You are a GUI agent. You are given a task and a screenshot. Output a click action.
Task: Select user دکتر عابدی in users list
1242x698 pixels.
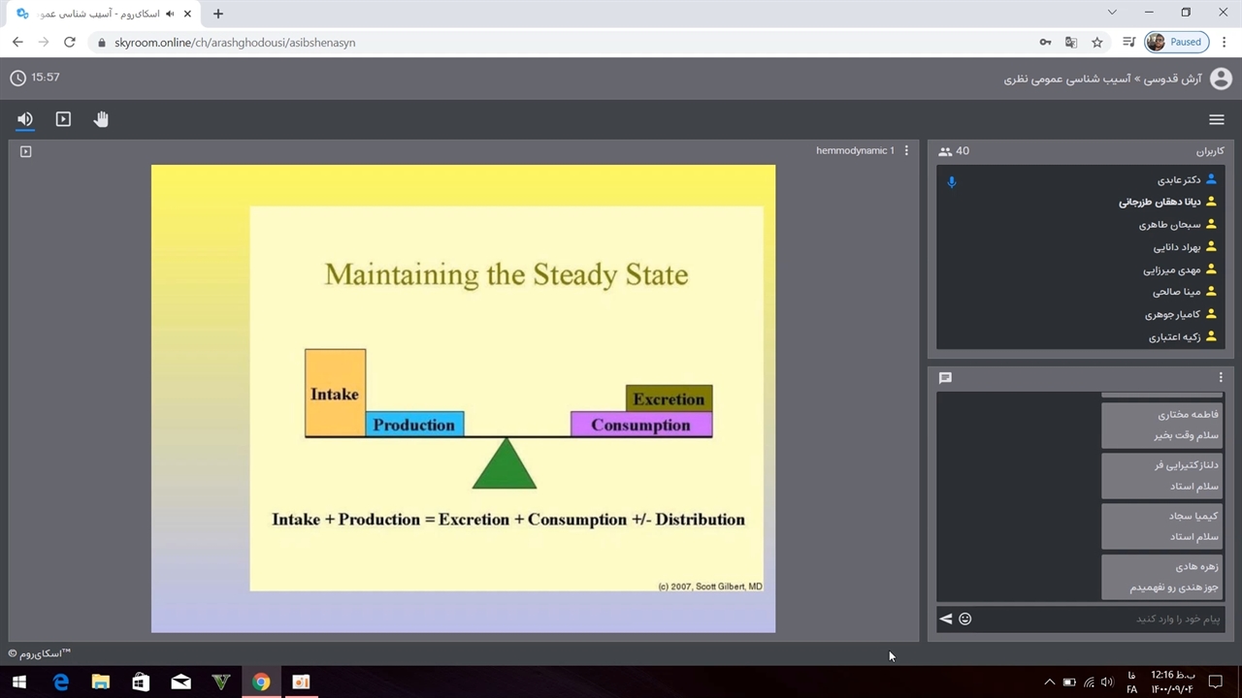pos(1178,180)
